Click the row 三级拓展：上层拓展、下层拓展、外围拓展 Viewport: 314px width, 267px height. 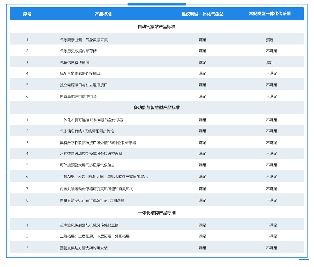(156, 236)
